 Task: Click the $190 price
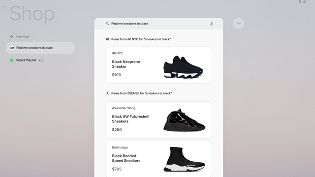pyautogui.click(x=117, y=75)
